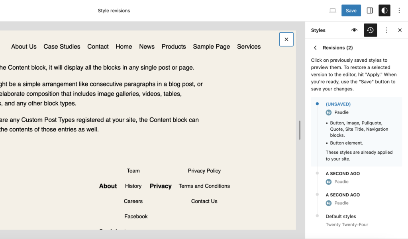Save your style changes

tap(351, 10)
